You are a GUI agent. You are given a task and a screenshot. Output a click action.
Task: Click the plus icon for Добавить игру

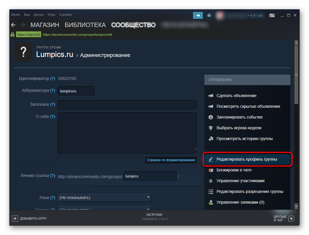15,218
